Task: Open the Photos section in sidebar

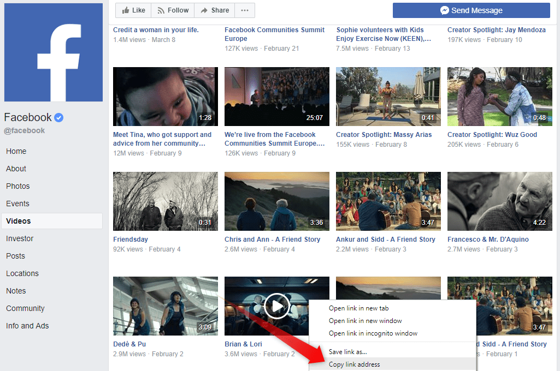Action: click(x=18, y=186)
